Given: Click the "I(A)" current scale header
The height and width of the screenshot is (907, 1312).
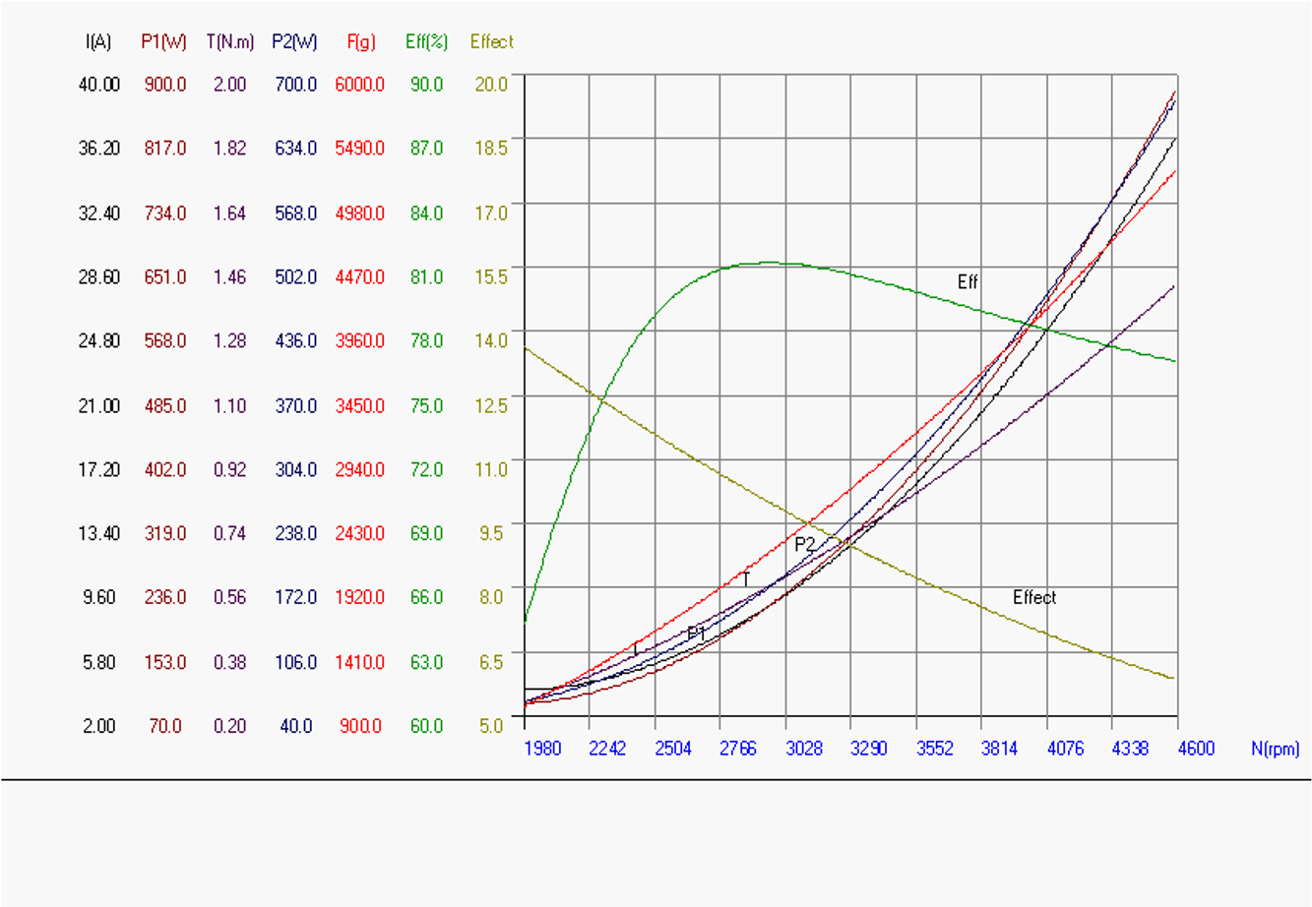Looking at the screenshot, I should [98, 42].
